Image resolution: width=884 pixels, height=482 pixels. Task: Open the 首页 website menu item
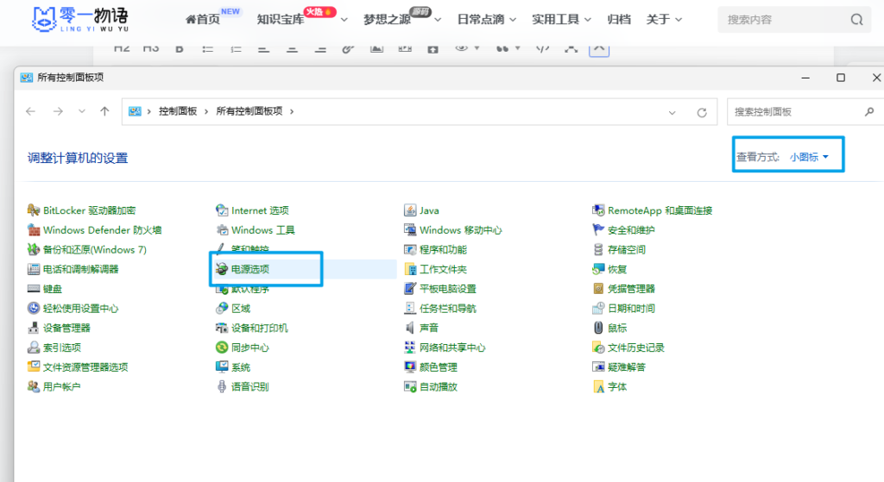[x=203, y=19]
